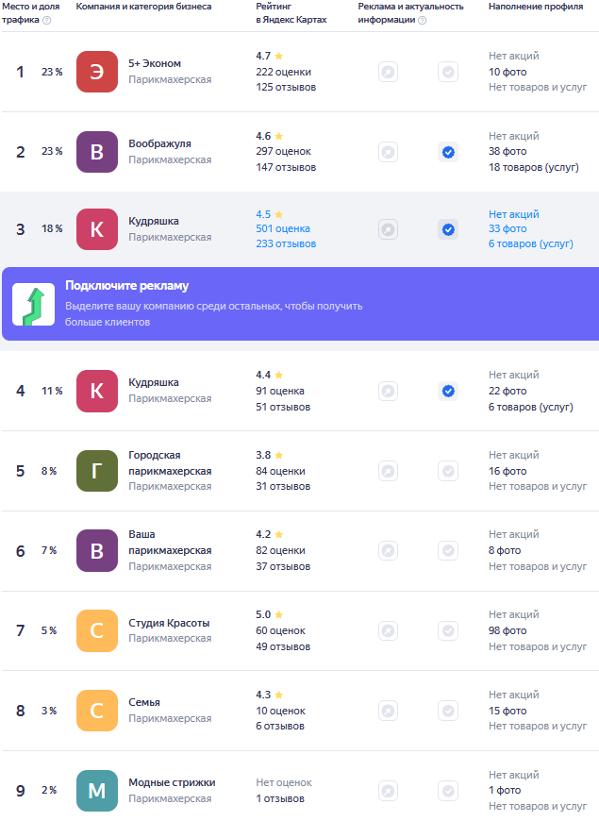Click the grey verification checkmark for Студия Красоты

coord(448,630)
